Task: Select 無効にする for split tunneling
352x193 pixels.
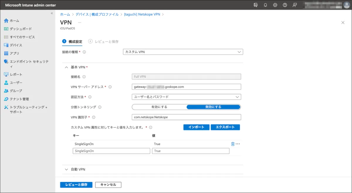Action: (213, 107)
